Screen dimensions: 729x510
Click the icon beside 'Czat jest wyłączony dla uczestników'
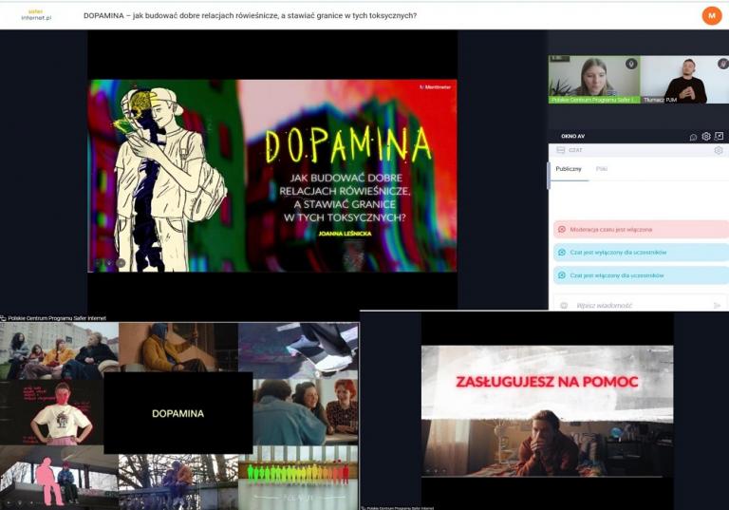(562, 253)
